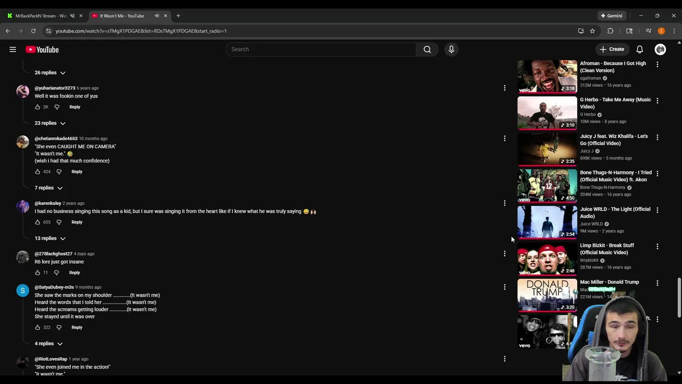Click the page vertical scrollbar thumb

(x=679, y=298)
